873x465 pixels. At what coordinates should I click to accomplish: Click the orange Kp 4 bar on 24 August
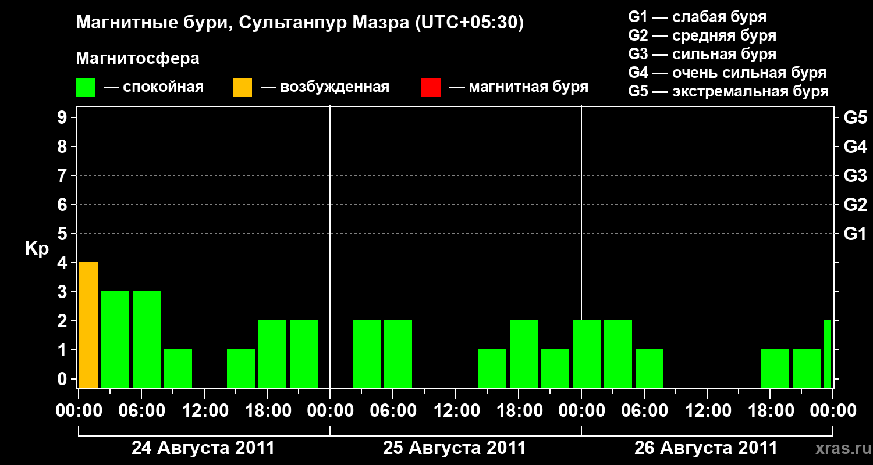[88, 325]
